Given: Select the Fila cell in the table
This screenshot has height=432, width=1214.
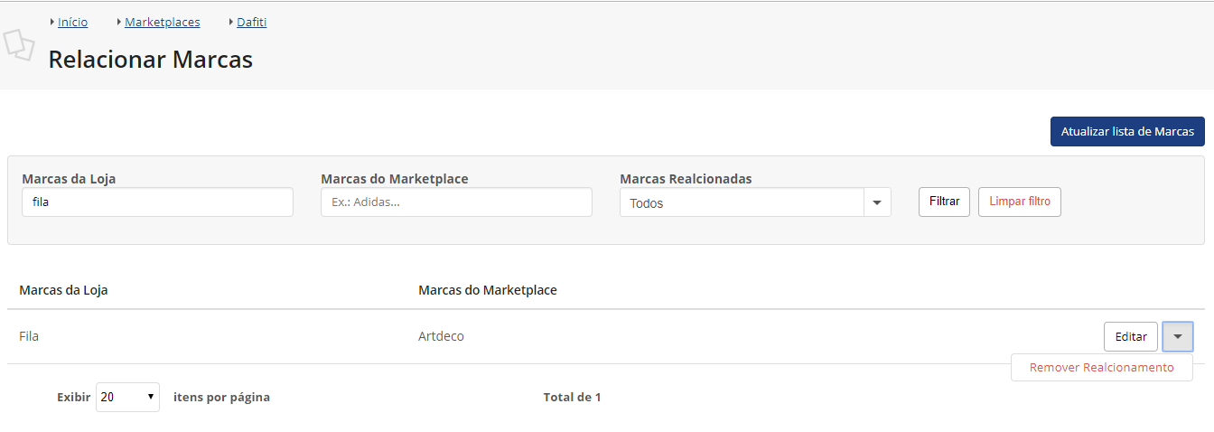Looking at the screenshot, I should (29, 336).
